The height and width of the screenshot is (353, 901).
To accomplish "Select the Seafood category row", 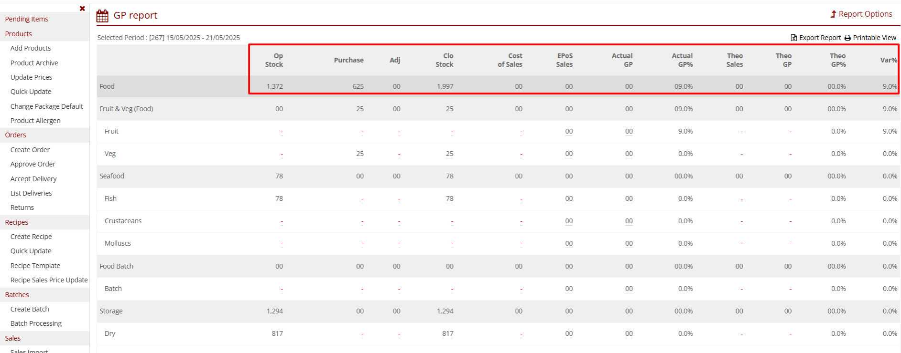I will 112,176.
